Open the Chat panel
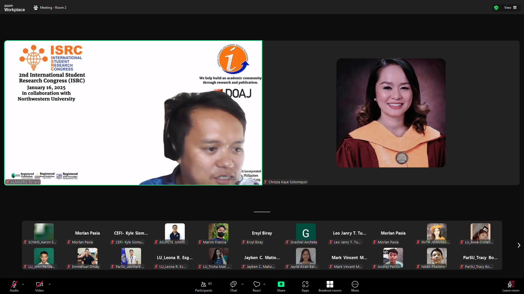 click(233, 286)
